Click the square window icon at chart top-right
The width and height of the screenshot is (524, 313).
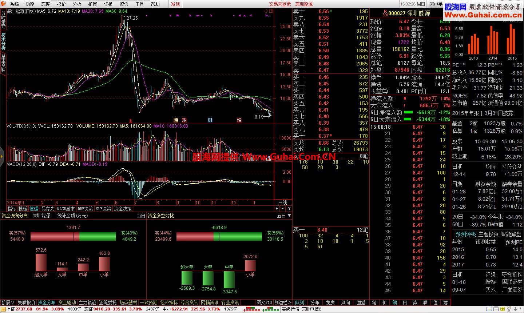[x=270, y=11]
